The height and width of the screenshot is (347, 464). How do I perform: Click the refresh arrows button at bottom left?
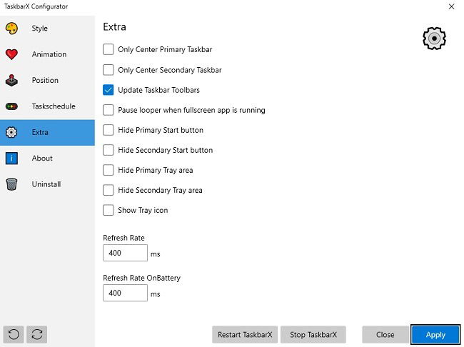(36, 335)
